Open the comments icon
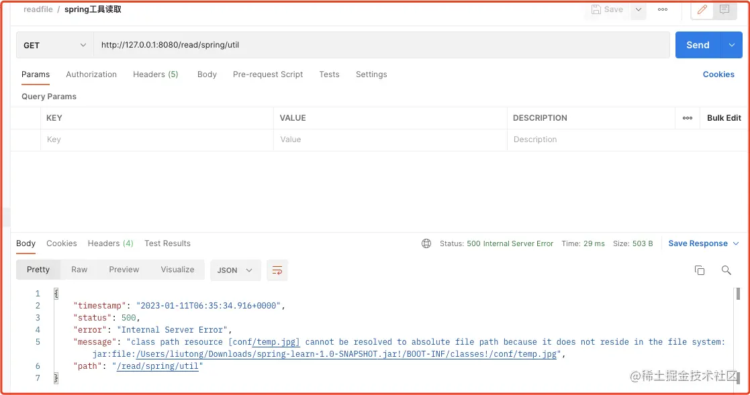Image resolution: width=750 pixels, height=395 pixels. point(724,9)
